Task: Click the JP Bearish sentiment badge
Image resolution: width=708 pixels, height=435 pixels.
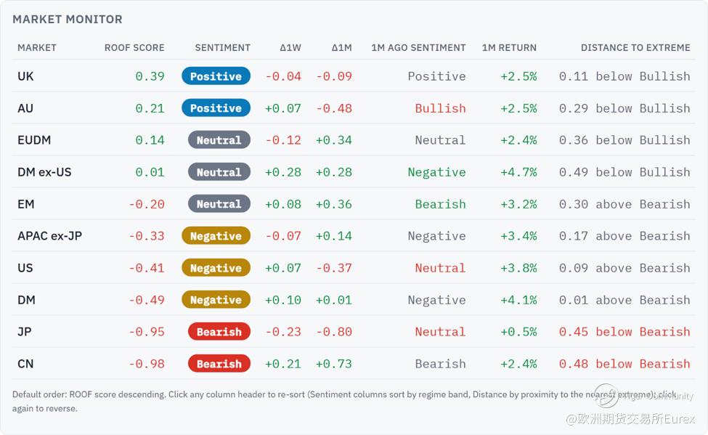Action: pos(219,332)
